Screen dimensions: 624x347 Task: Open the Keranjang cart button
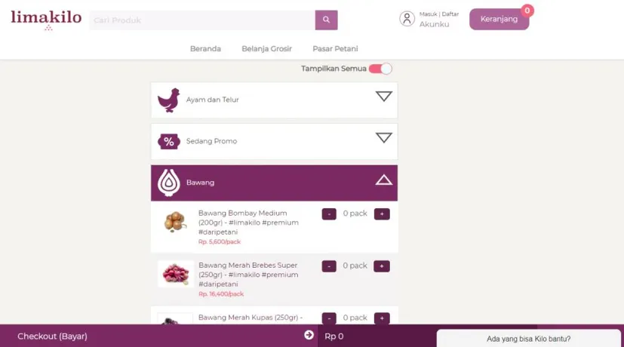tap(499, 19)
